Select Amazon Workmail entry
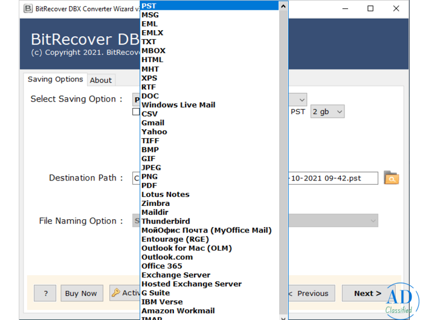Image resolution: width=429 pixels, height=320 pixels. click(210, 311)
